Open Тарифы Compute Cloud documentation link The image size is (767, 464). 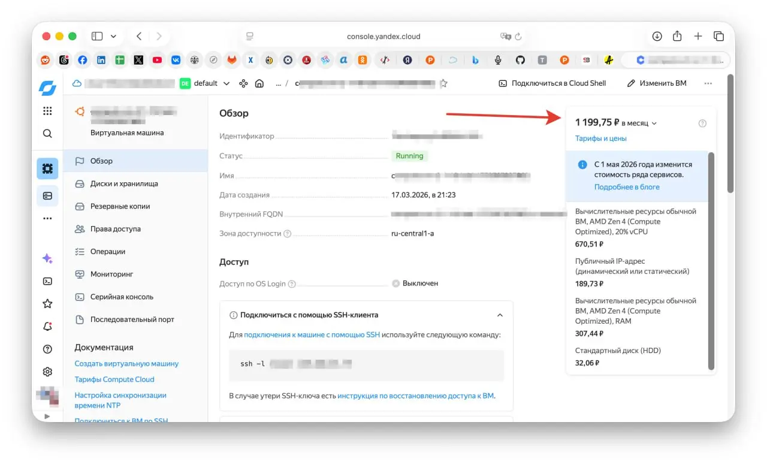click(114, 379)
